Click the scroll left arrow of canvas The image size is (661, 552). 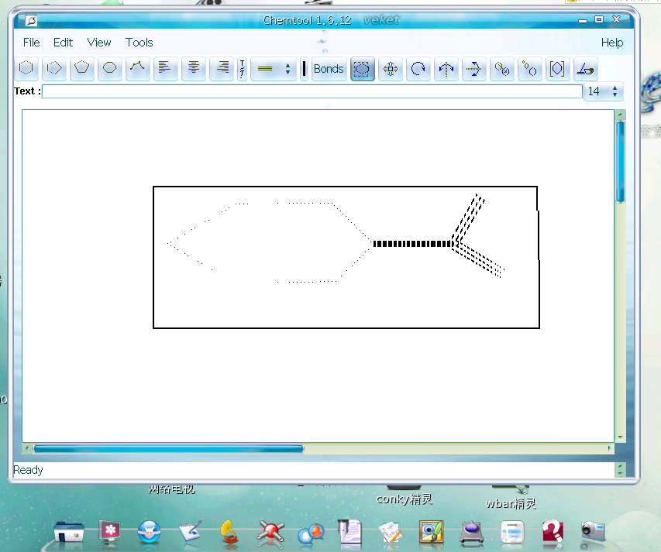[27, 448]
